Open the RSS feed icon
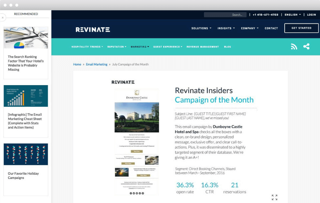 (x=294, y=46)
